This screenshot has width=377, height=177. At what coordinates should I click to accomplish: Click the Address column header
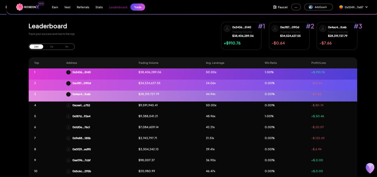[72, 63]
